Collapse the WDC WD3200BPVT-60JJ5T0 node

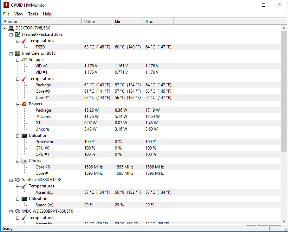[x=11, y=212]
